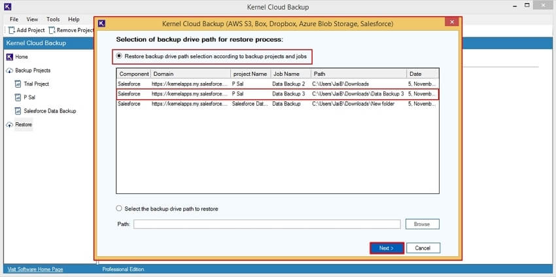
Task: Open Visit Software Home Page link
Action: pyautogui.click(x=35, y=269)
